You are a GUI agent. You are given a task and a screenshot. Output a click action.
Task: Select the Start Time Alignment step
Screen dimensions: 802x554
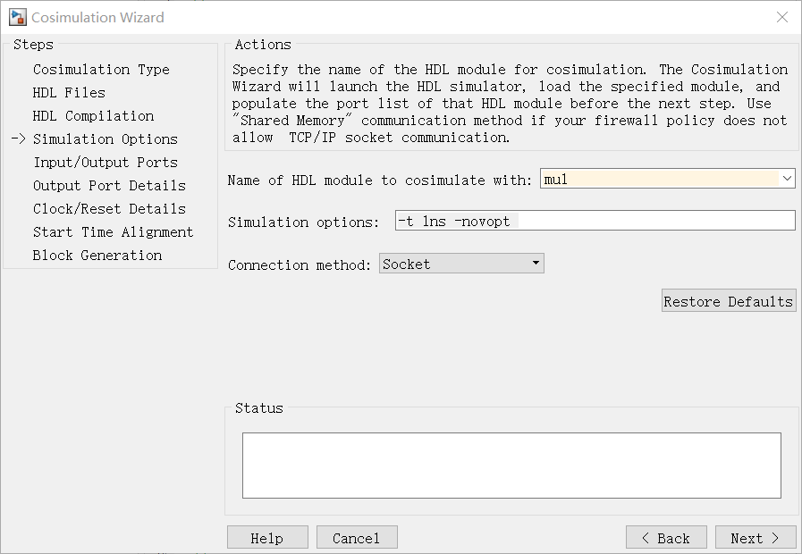pyautogui.click(x=113, y=232)
